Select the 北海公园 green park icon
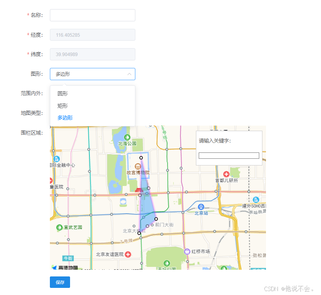Viewport: 321px width, 295px height. pos(127,137)
